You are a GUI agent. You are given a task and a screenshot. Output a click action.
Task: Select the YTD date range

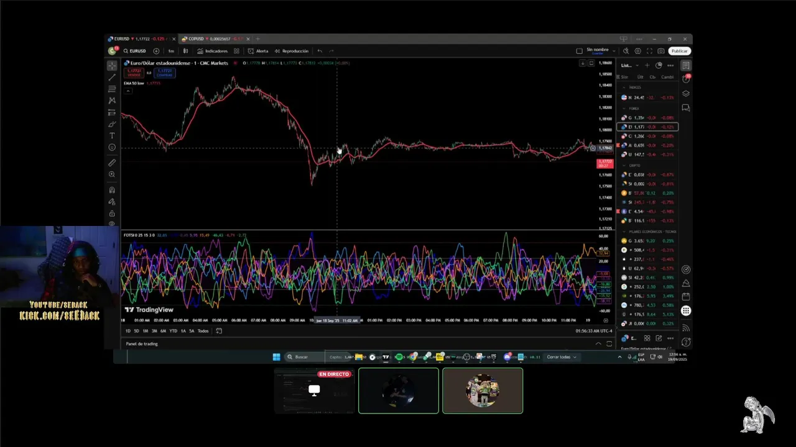point(174,331)
